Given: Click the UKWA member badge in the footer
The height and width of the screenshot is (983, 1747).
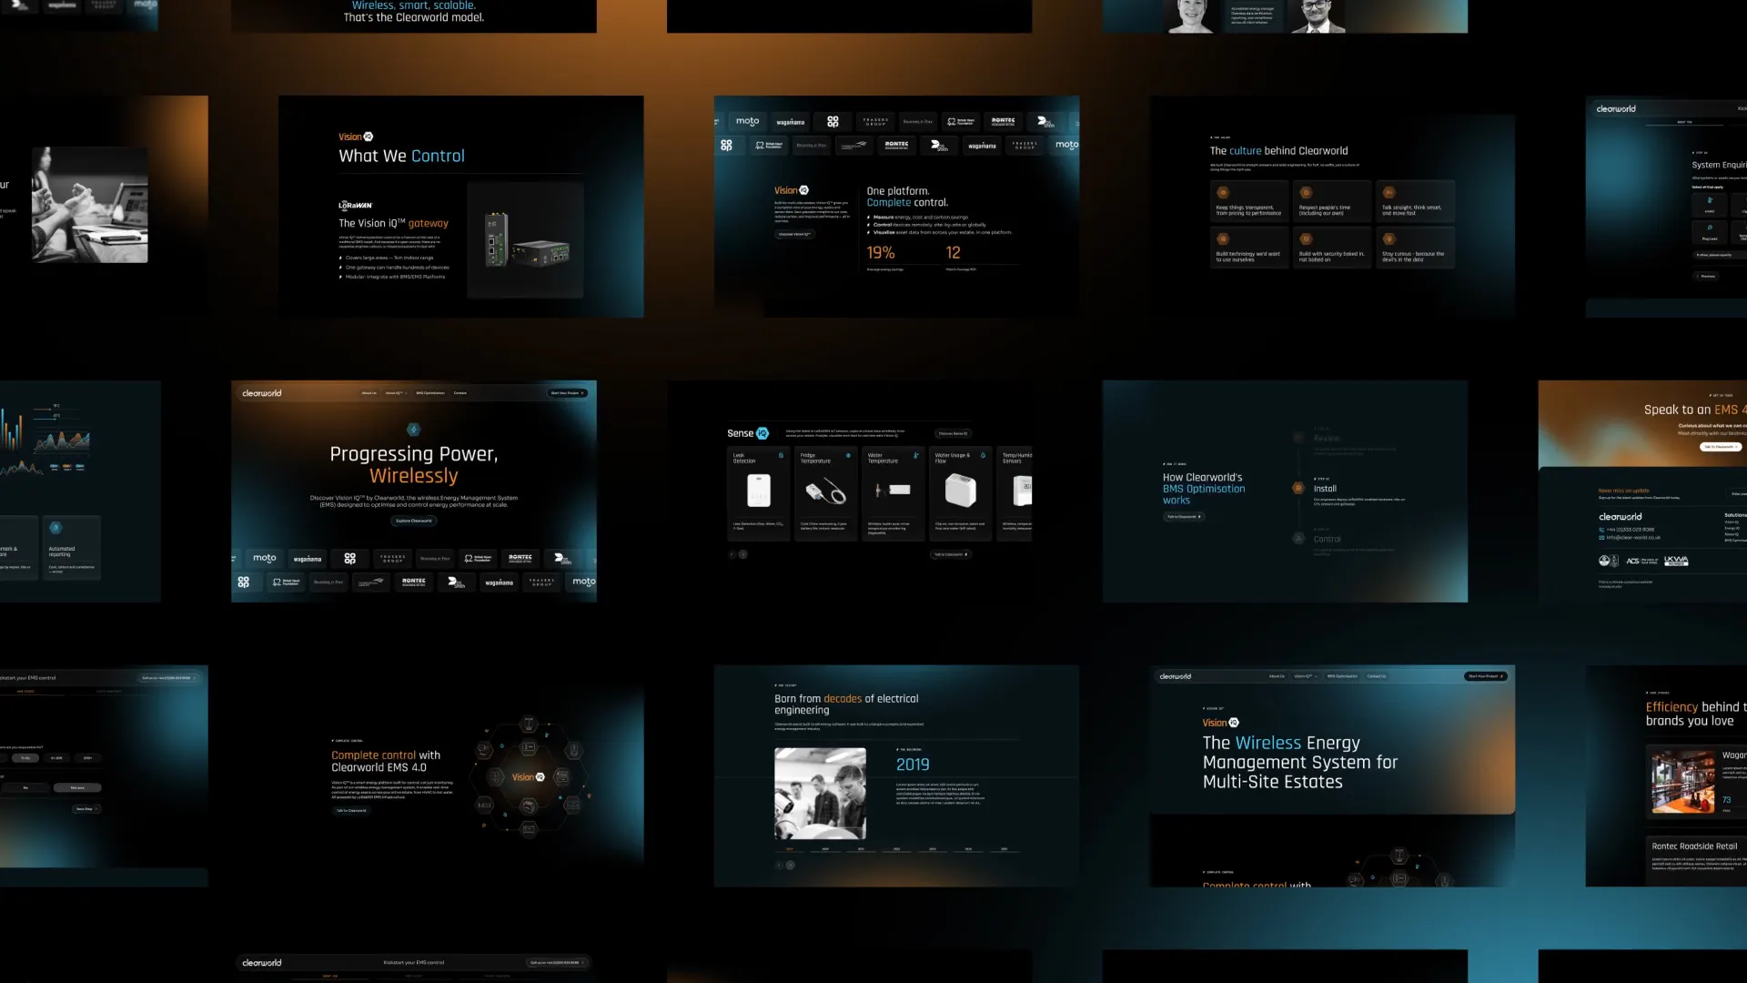Looking at the screenshot, I should tap(1676, 562).
